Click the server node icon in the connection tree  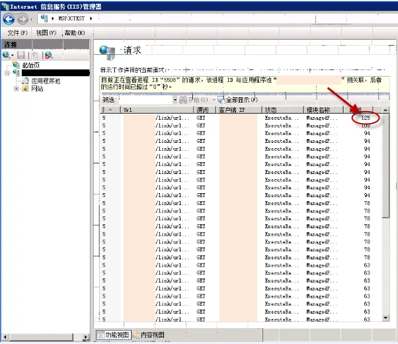tap(17, 73)
